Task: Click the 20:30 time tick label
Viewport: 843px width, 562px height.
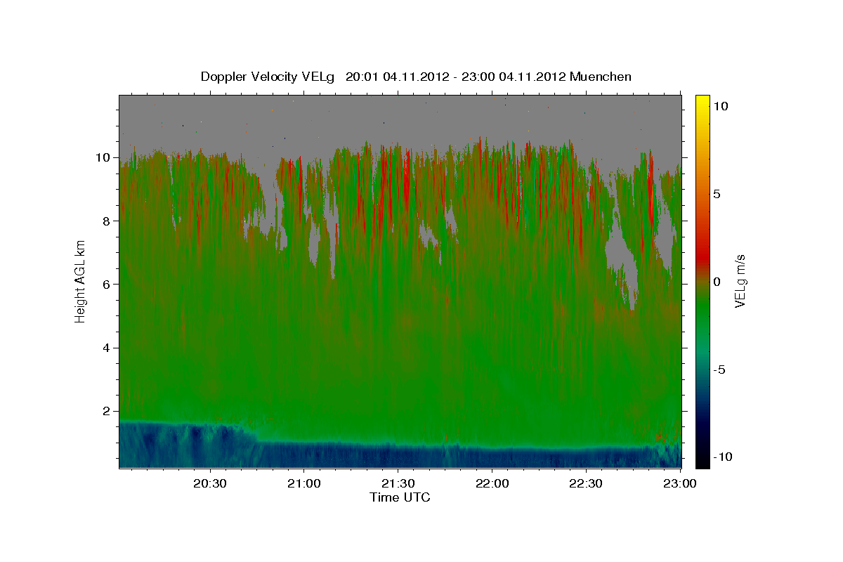Action: 210,483
